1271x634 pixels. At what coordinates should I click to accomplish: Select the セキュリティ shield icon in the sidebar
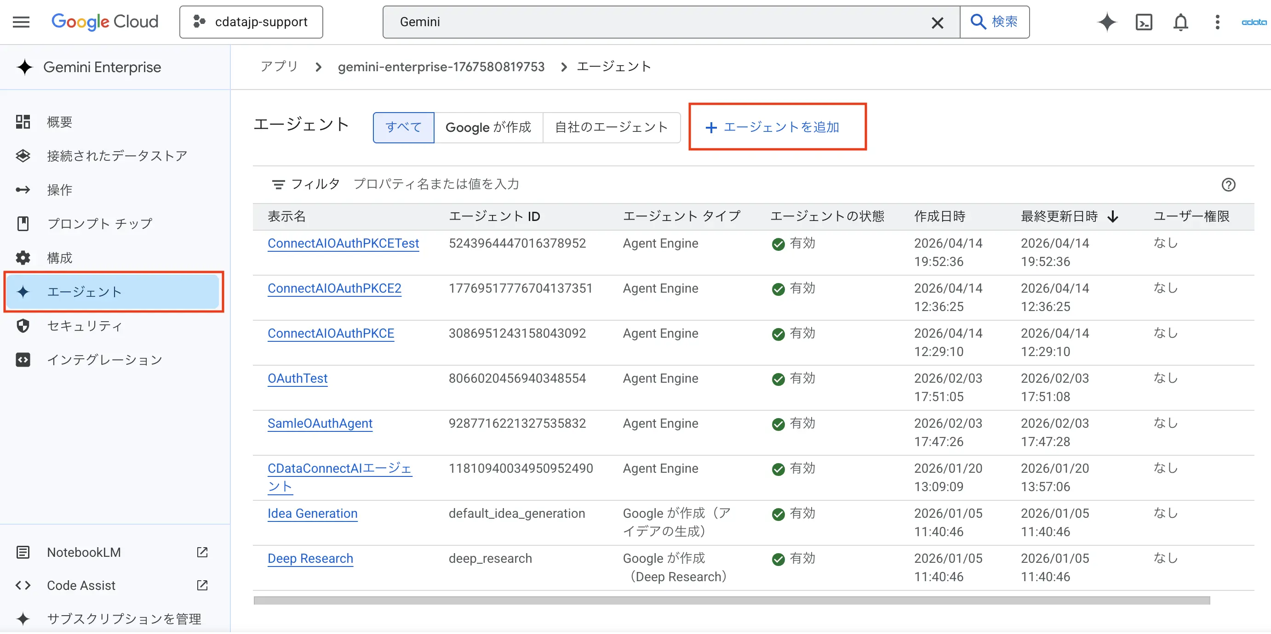23,325
